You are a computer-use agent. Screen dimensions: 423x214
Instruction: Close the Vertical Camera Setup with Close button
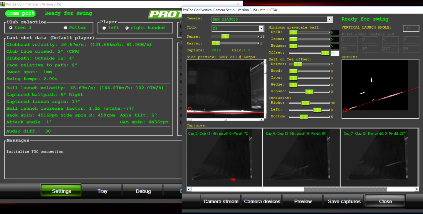385,201
